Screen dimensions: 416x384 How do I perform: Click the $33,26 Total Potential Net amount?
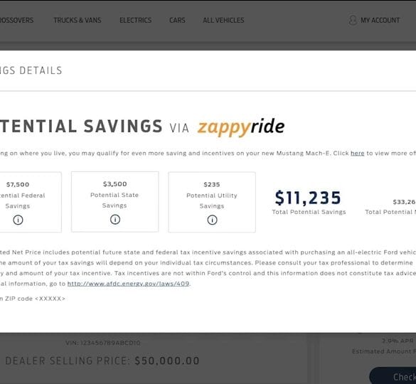pyautogui.click(x=405, y=202)
